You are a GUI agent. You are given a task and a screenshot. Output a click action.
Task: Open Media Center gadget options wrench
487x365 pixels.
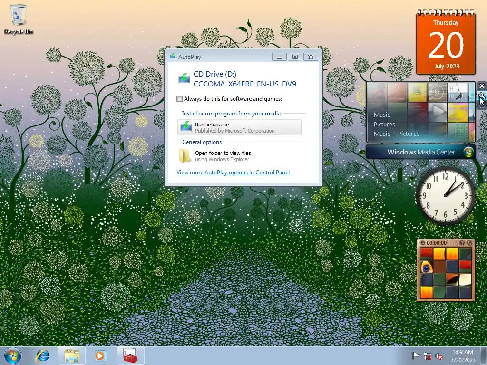(x=482, y=96)
